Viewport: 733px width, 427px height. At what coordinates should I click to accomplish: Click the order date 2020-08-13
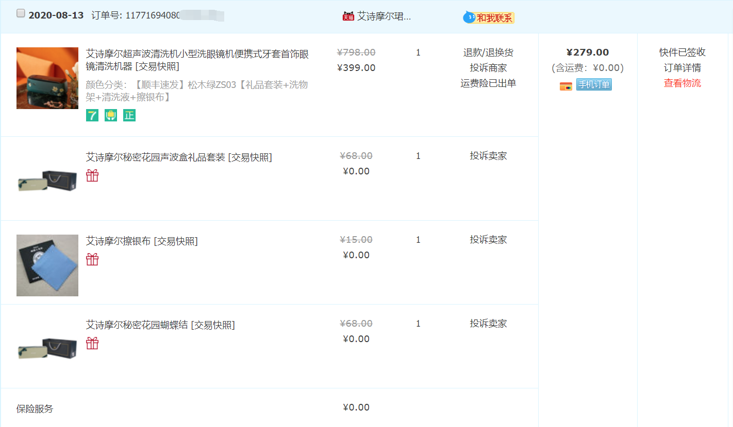click(56, 15)
